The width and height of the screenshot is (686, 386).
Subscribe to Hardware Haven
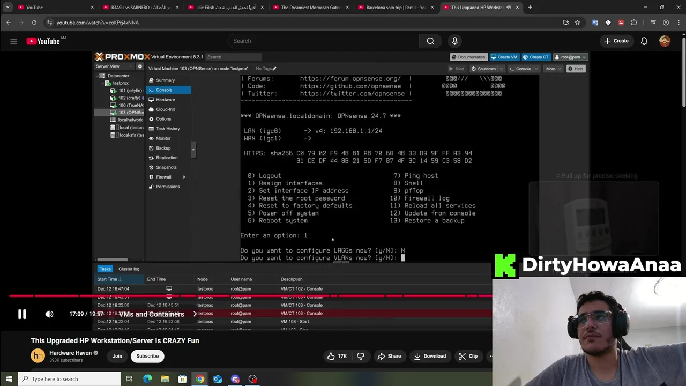click(147, 356)
